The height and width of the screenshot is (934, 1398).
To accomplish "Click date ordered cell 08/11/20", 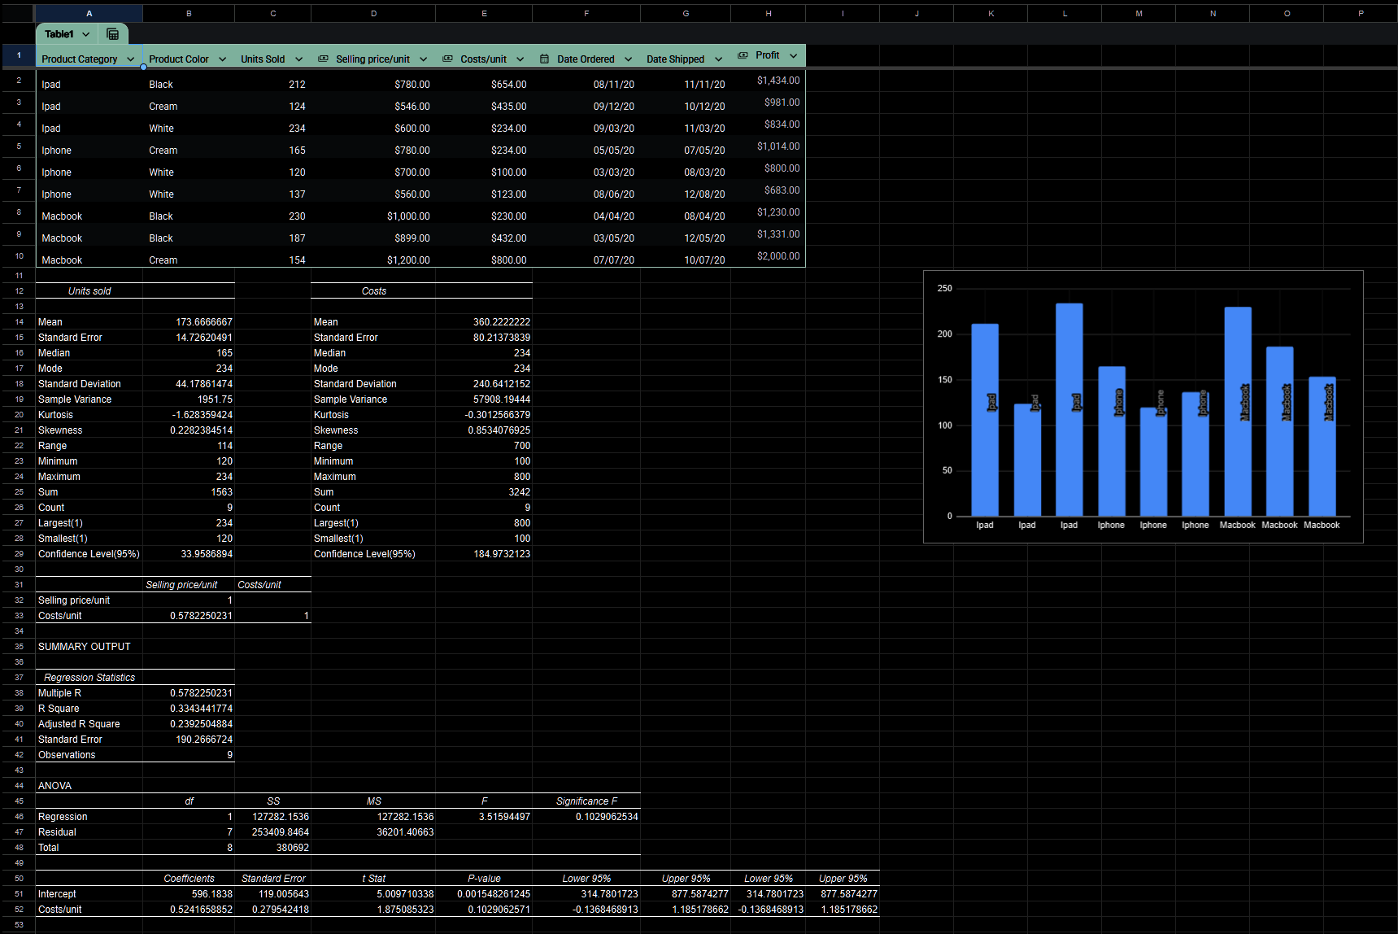I will (x=614, y=85).
